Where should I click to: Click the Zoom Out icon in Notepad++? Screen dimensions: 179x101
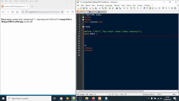coord(127,8)
